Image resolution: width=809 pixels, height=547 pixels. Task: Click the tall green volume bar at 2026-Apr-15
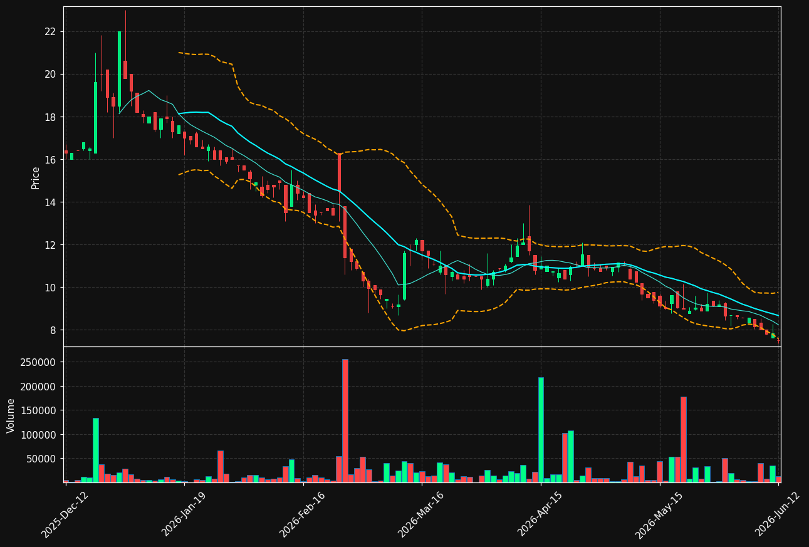pyautogui.click(x=541, y=430)
